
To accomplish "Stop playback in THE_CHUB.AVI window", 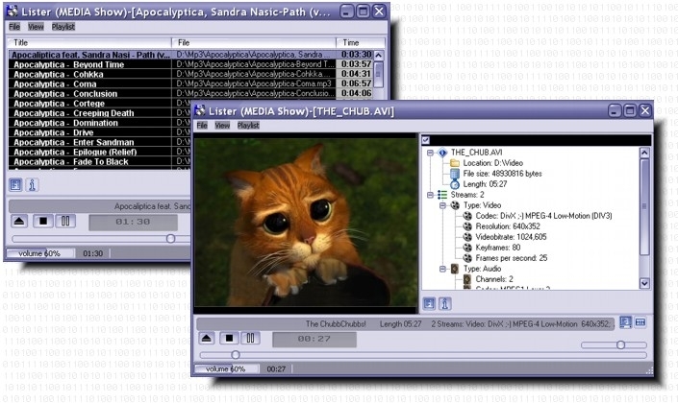I will point(229,338).
